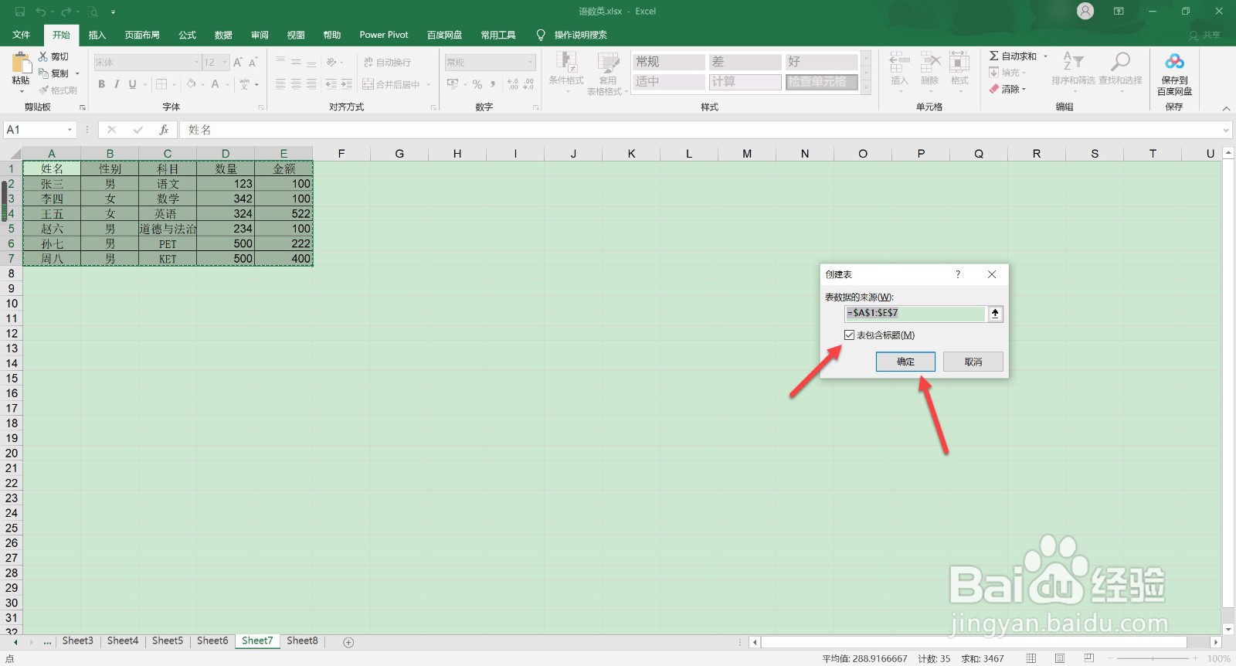Click the font color A button
The image size is (1236, 666).
pos(216,84)
